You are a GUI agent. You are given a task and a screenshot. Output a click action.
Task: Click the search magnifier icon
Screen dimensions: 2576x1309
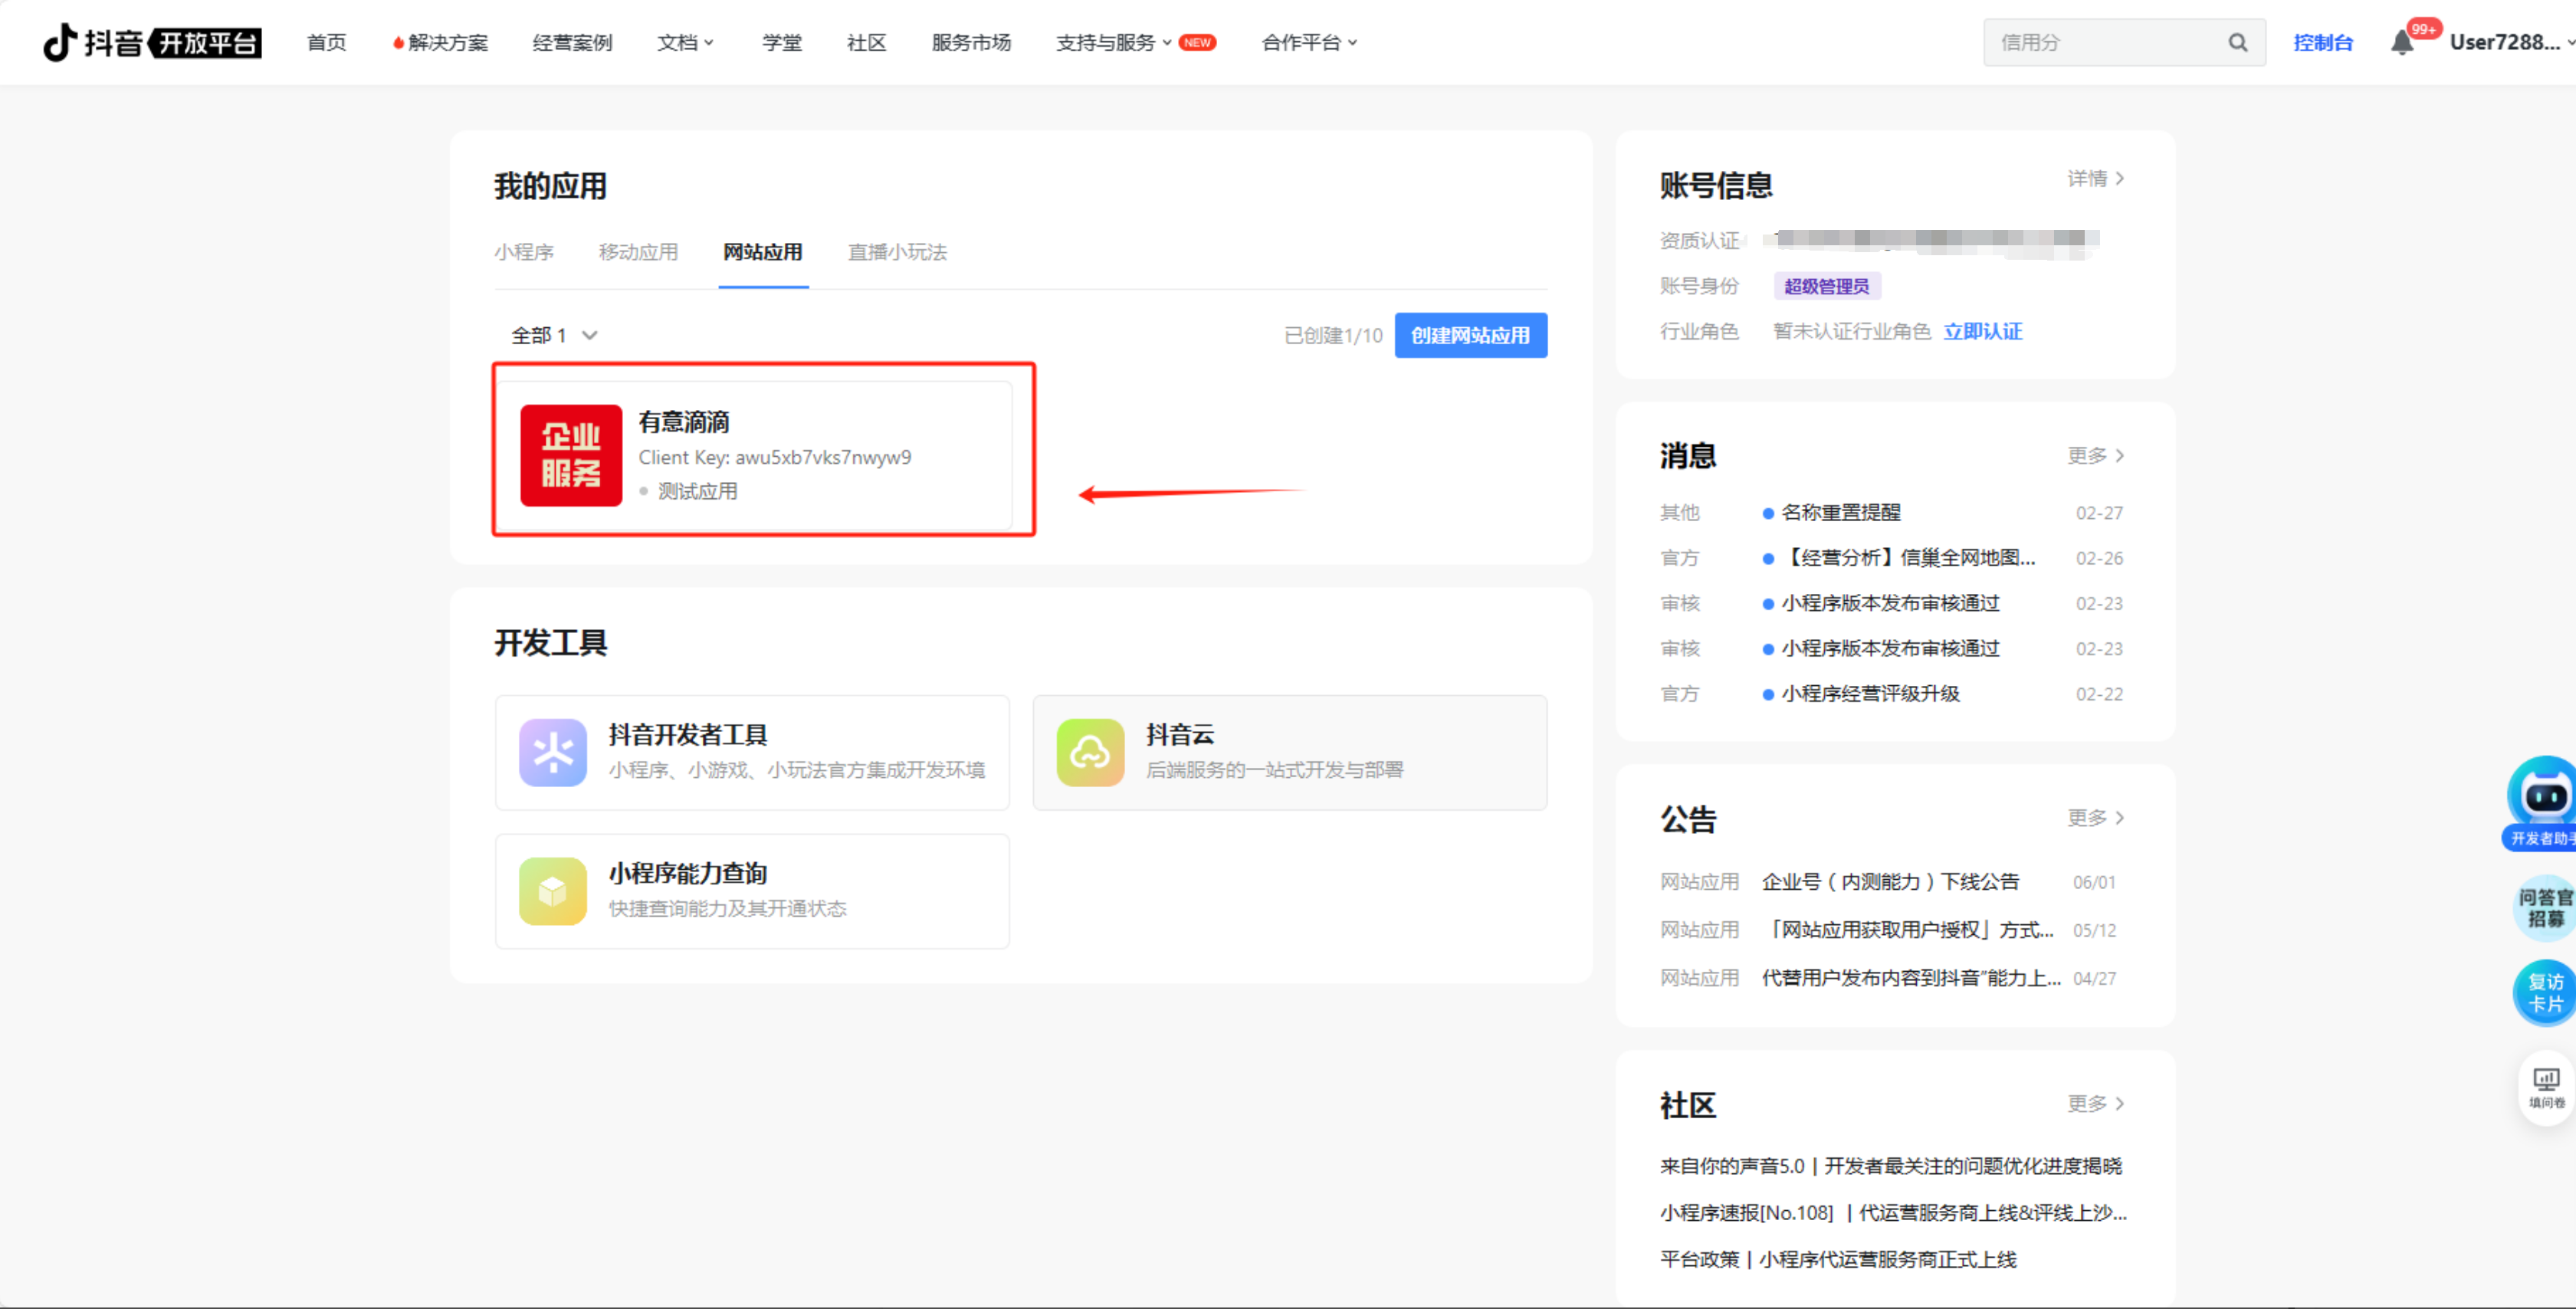(2237, 42)
